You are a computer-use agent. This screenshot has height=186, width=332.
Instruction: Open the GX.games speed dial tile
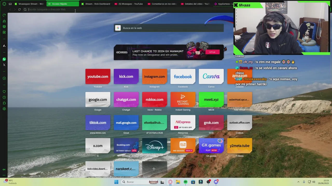click(x=211, y=146)
